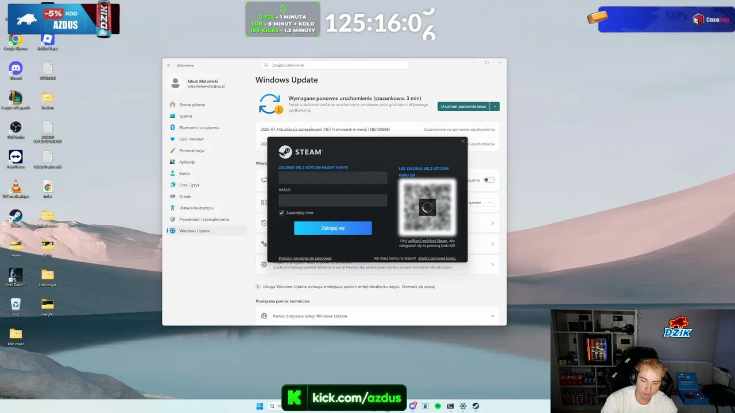Select Ułatwienia dostępu in sidebar

[x=207, y=208]
